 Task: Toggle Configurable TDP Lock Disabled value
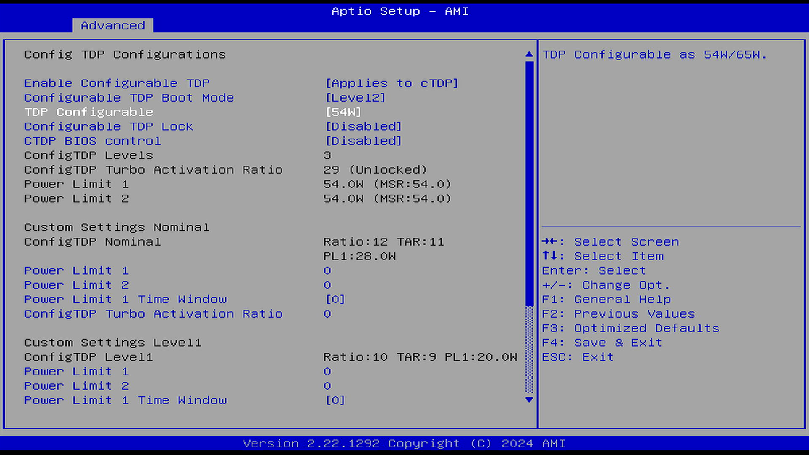pyautogui.click(x=363, y=126)
